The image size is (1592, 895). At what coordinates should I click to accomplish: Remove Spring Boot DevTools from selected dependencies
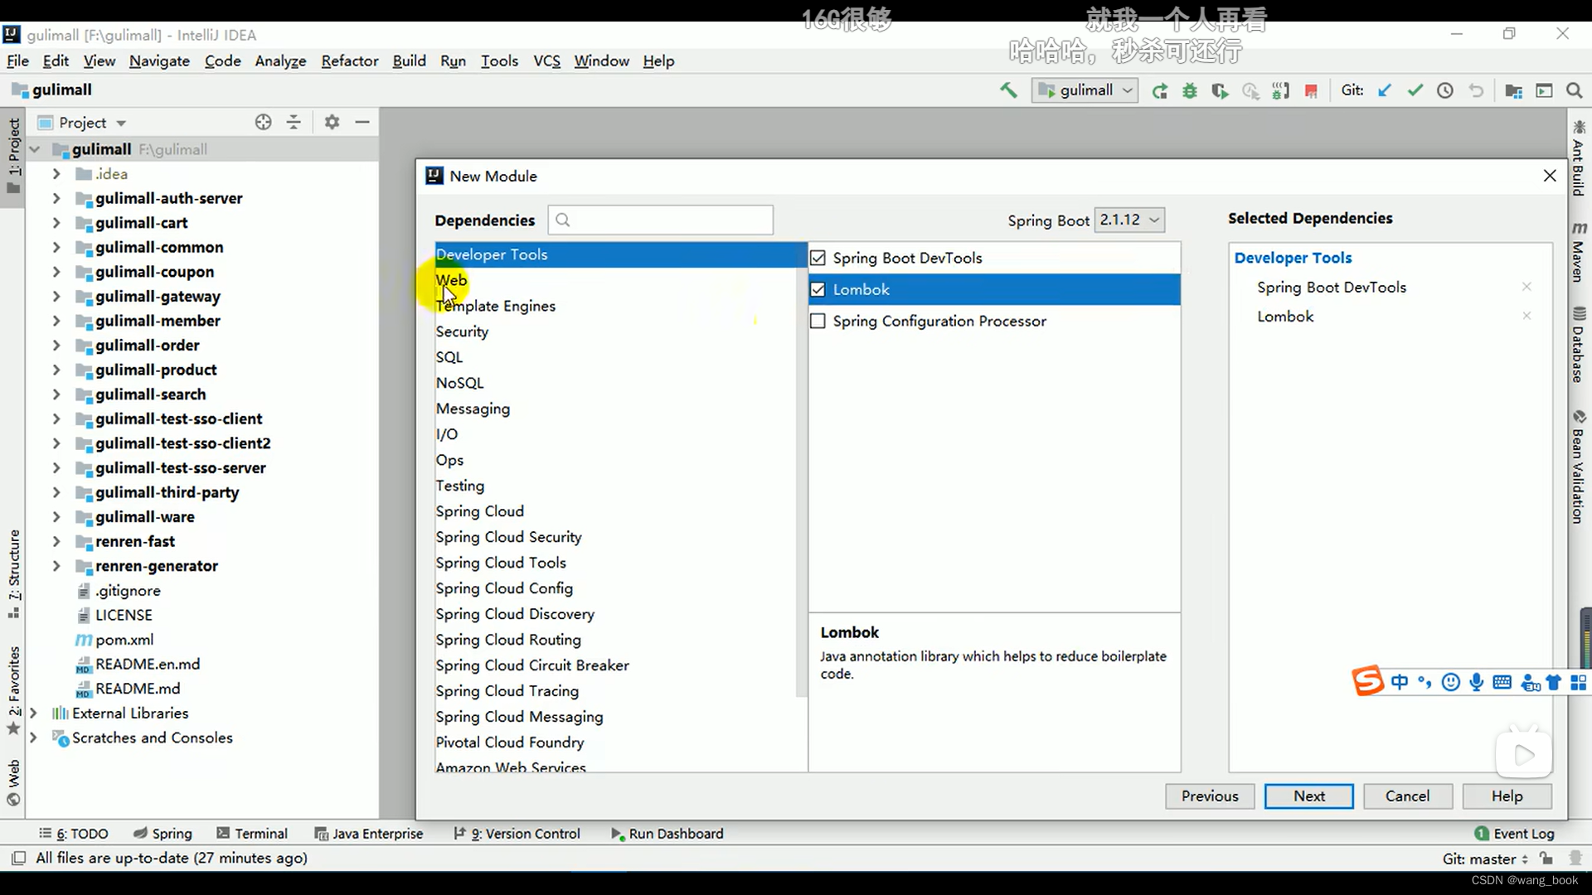coord(1526,287)
